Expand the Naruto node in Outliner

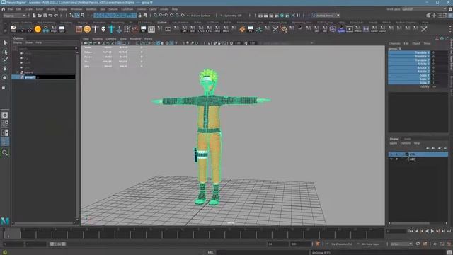coord(18,72)
